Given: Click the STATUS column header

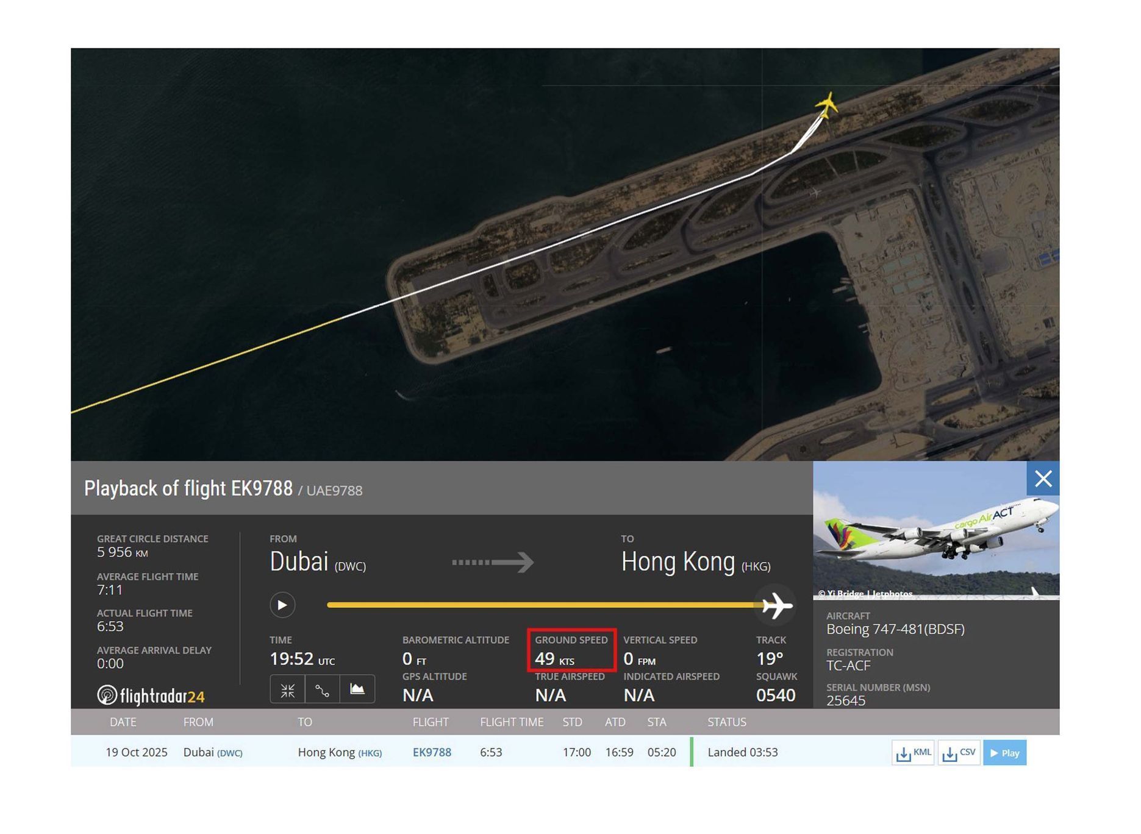Looking at the screenshot, I should tap(726, 722).
